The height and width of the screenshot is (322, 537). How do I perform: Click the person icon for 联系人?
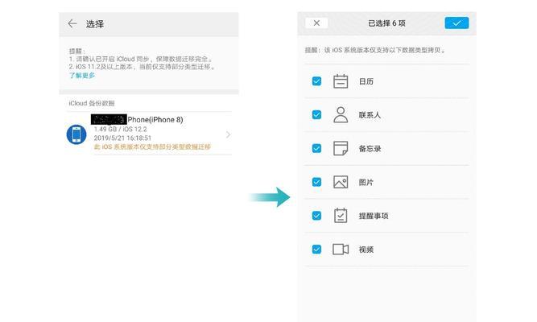[341, 115]
